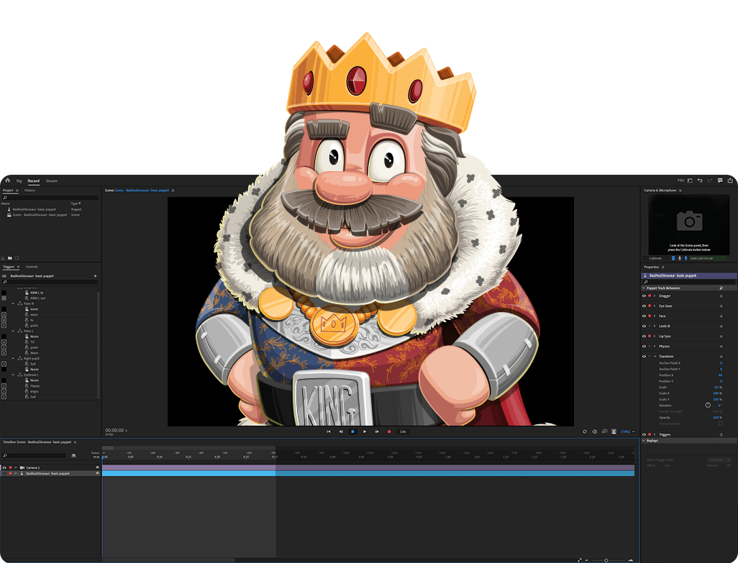Hide the Lip Sync behavior eye icon
This screenshot has width=738, height=563.
644,336
